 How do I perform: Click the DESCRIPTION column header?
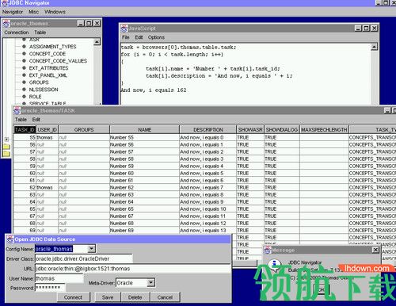[x=208, y=130]
